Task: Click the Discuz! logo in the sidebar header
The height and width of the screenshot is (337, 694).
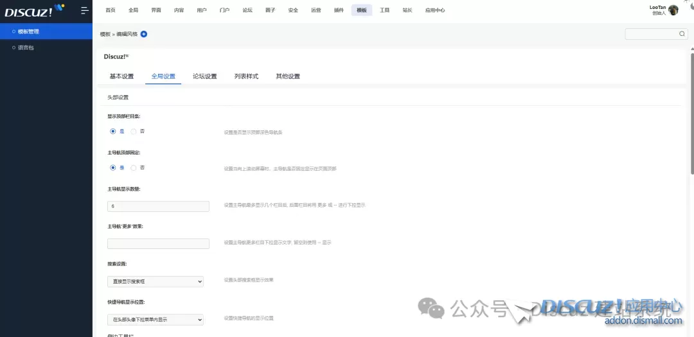Action: click(34, 10)
